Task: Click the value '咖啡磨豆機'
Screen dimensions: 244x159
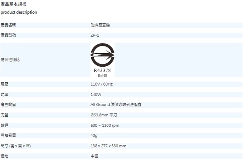Action: pyautogui.click(x=100, y=25)
